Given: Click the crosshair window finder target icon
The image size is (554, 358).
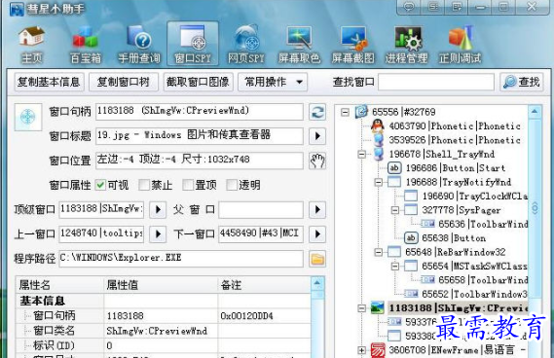Looking at the screenshot, I should click(28, 117).
